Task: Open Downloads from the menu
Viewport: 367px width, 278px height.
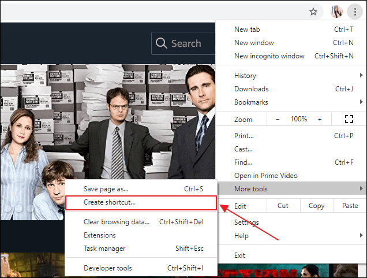Action: (x=291, y=89)
